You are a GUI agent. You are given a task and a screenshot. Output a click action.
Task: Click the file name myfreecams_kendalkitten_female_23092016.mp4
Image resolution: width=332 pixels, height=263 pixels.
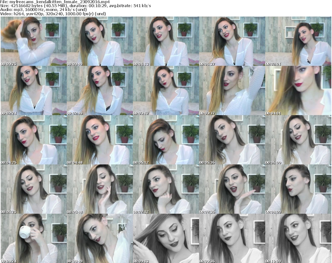[60, 2]
